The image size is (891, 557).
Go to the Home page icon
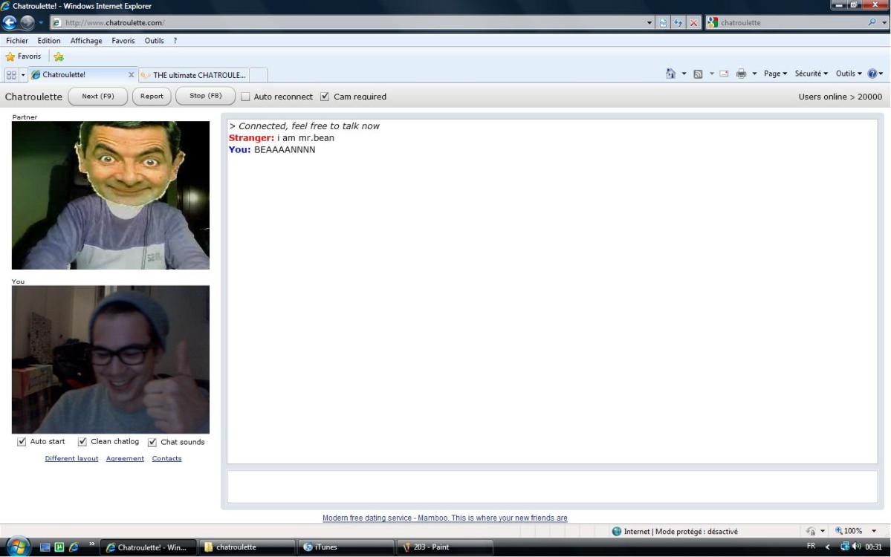670,74
